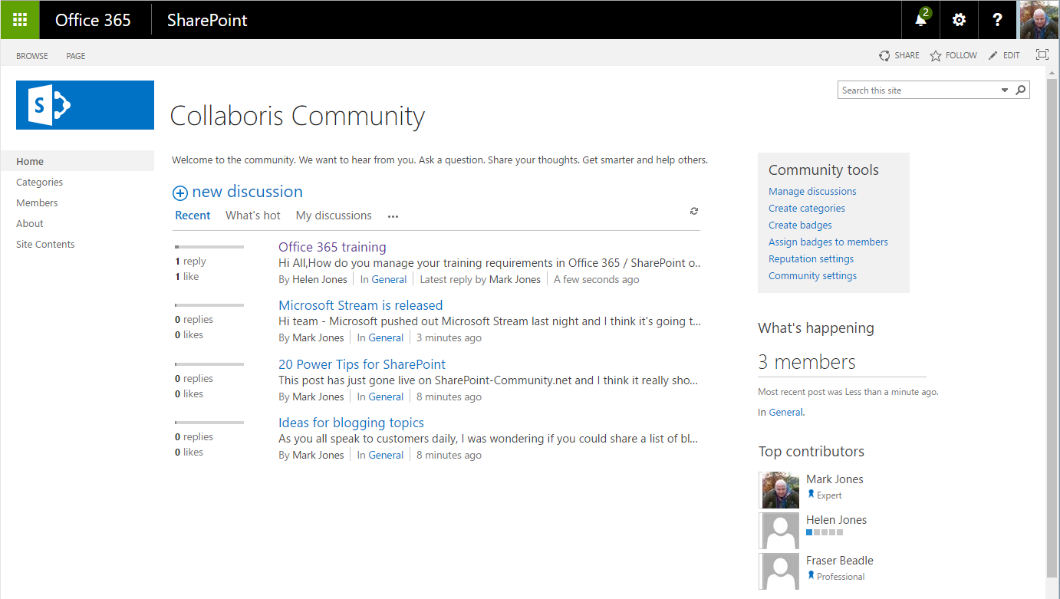The height and width of the screenshot is (599, 1060).
Task: Open the Office 365 app launcher grid
Action: pos(20,20)
